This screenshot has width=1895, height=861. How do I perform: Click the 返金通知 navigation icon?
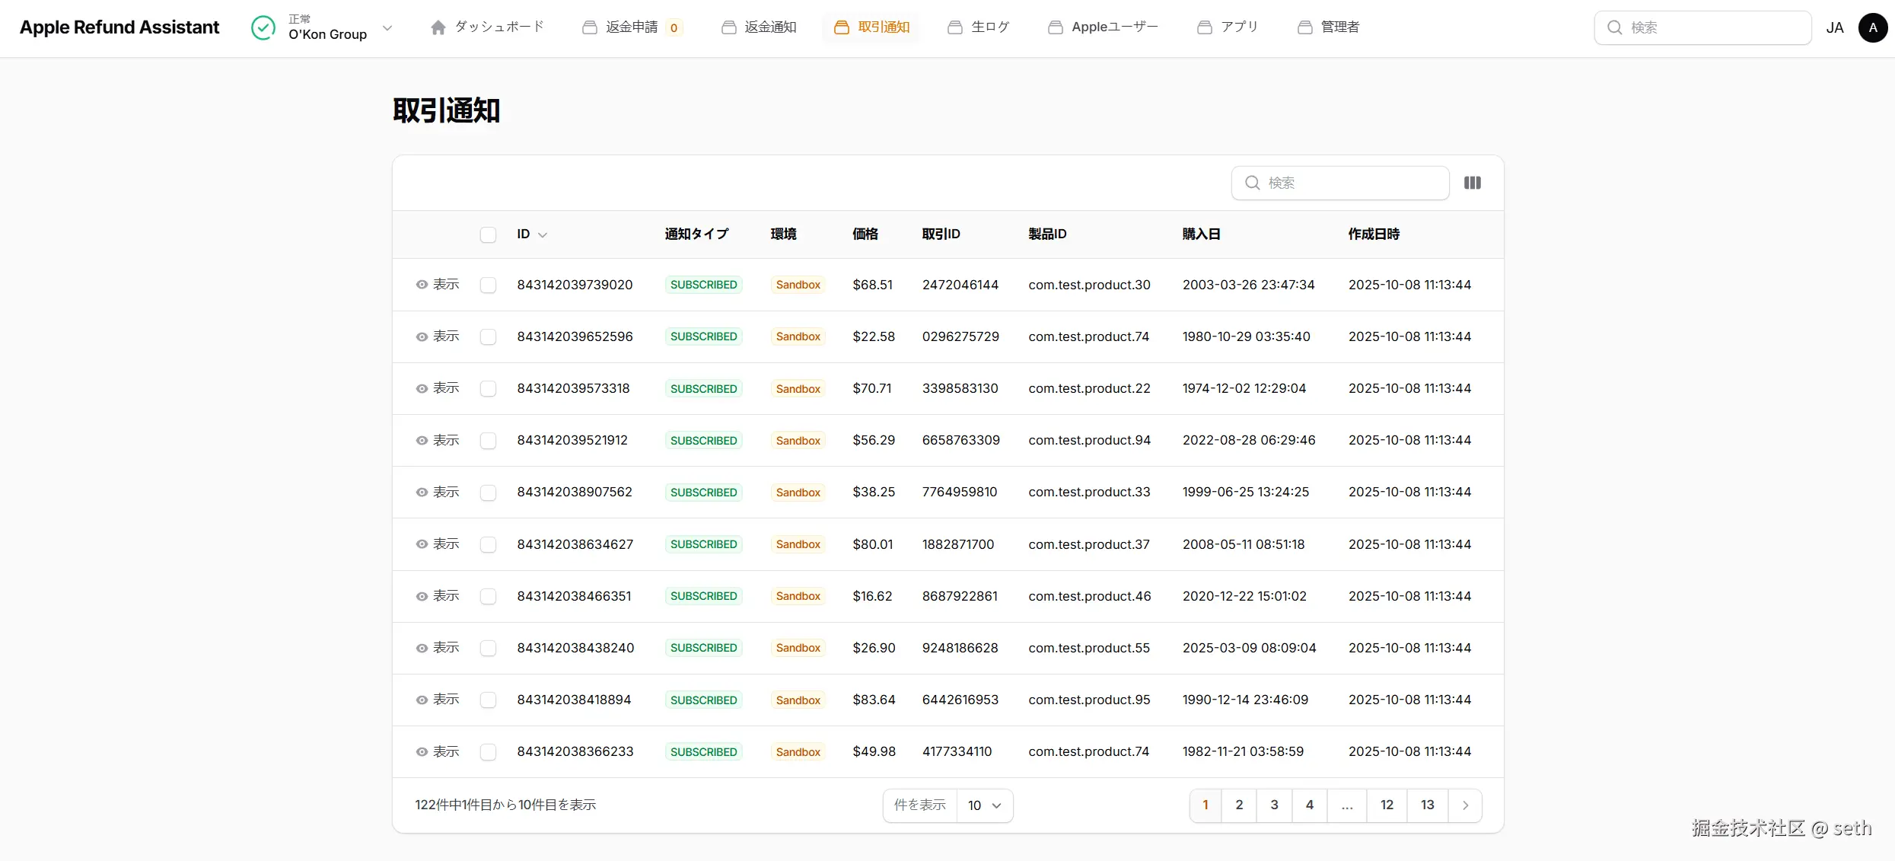pyautogui.click(x=728, y=27)
